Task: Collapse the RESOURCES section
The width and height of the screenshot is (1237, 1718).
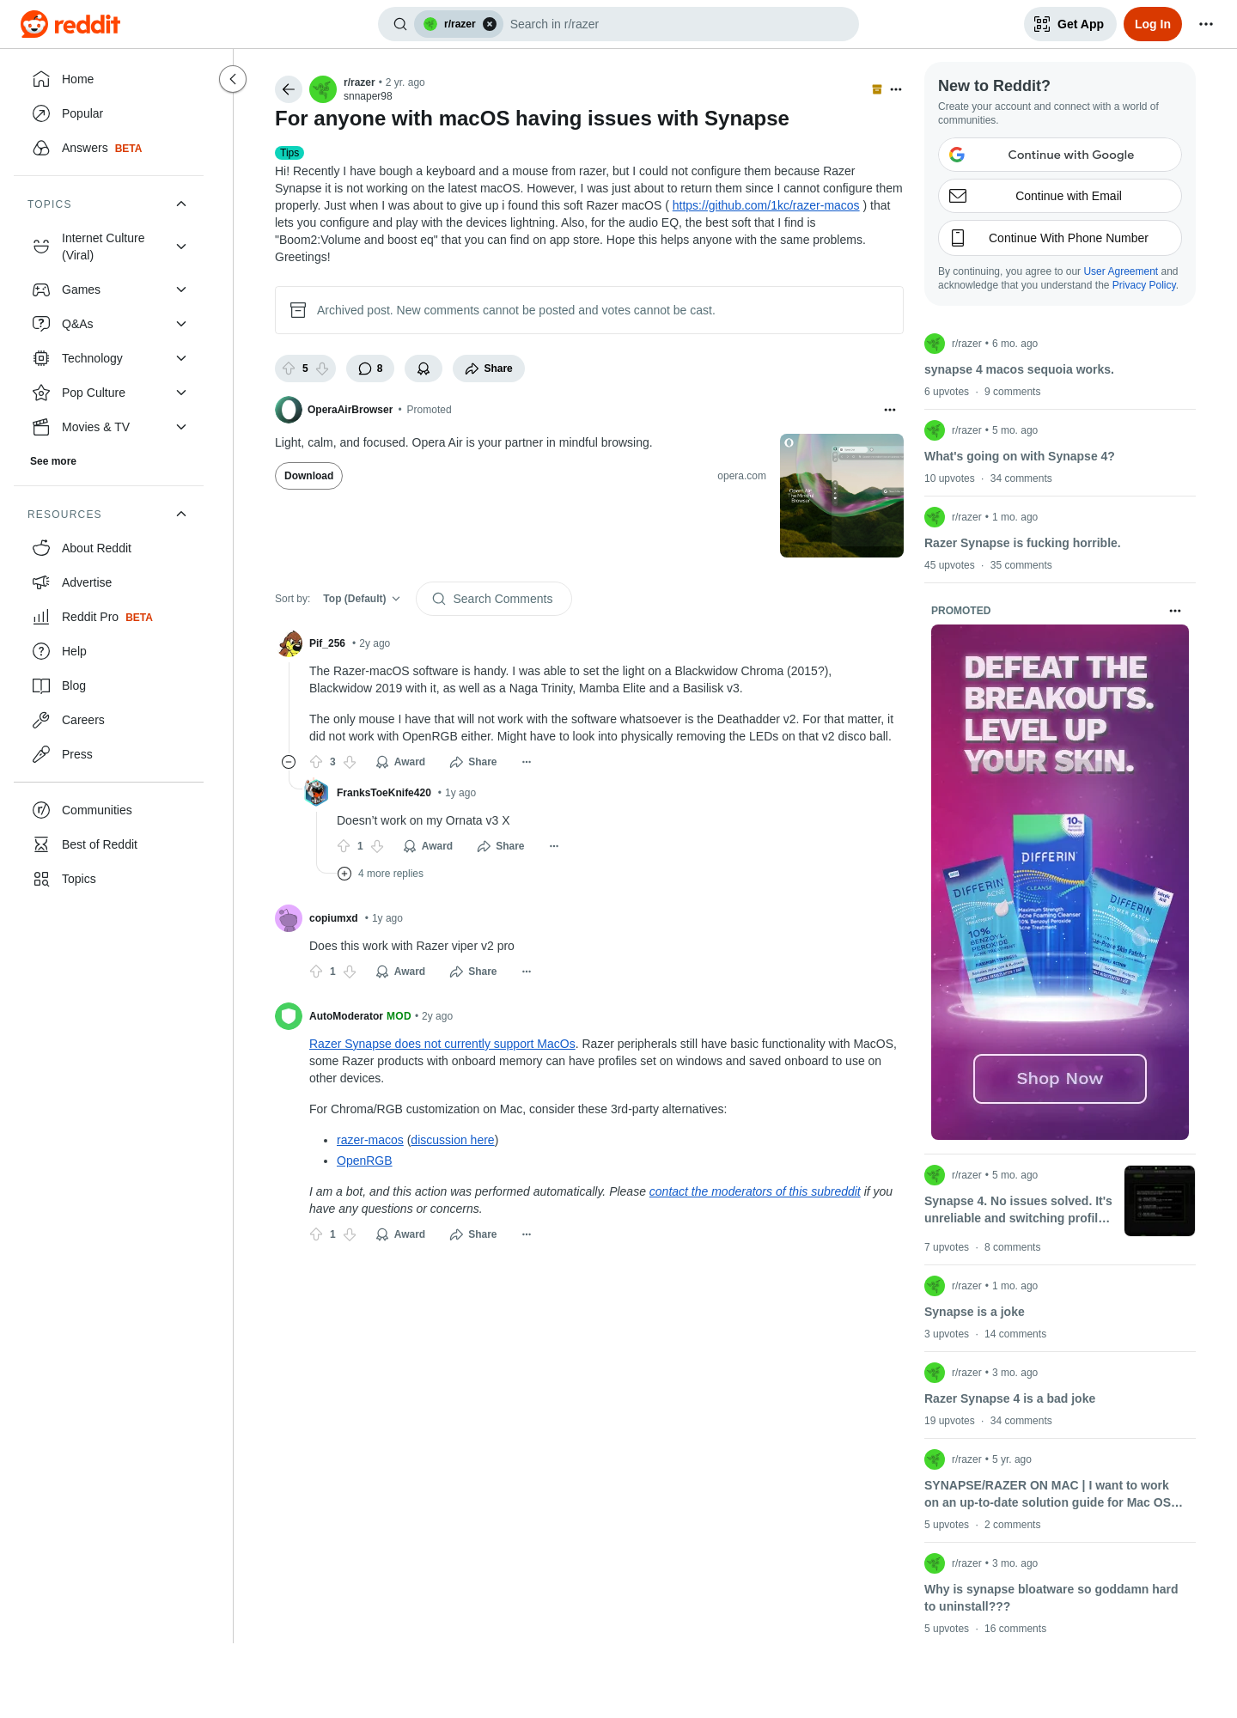Action: tap(181, 514)
